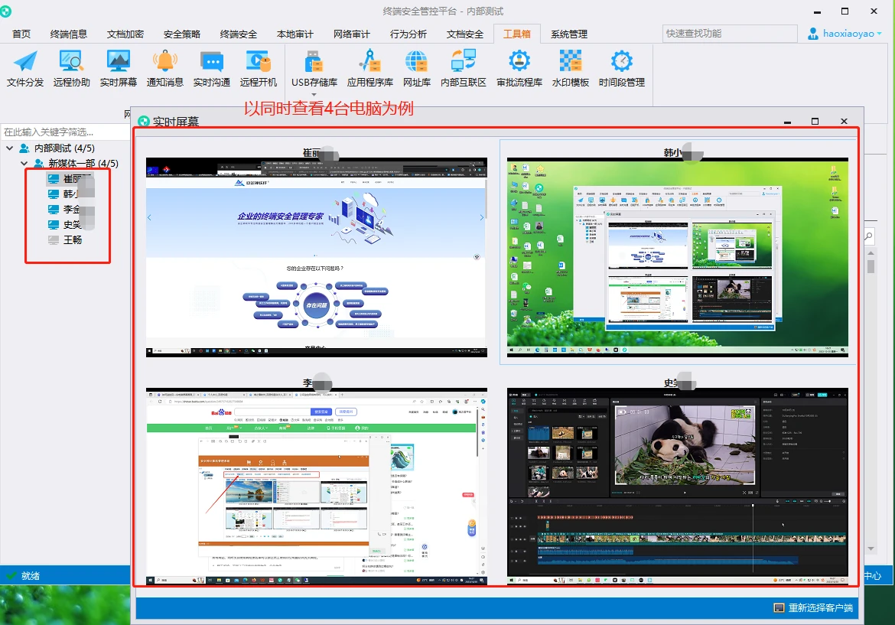Minimize the 实时屏幕 dialog

788,122
